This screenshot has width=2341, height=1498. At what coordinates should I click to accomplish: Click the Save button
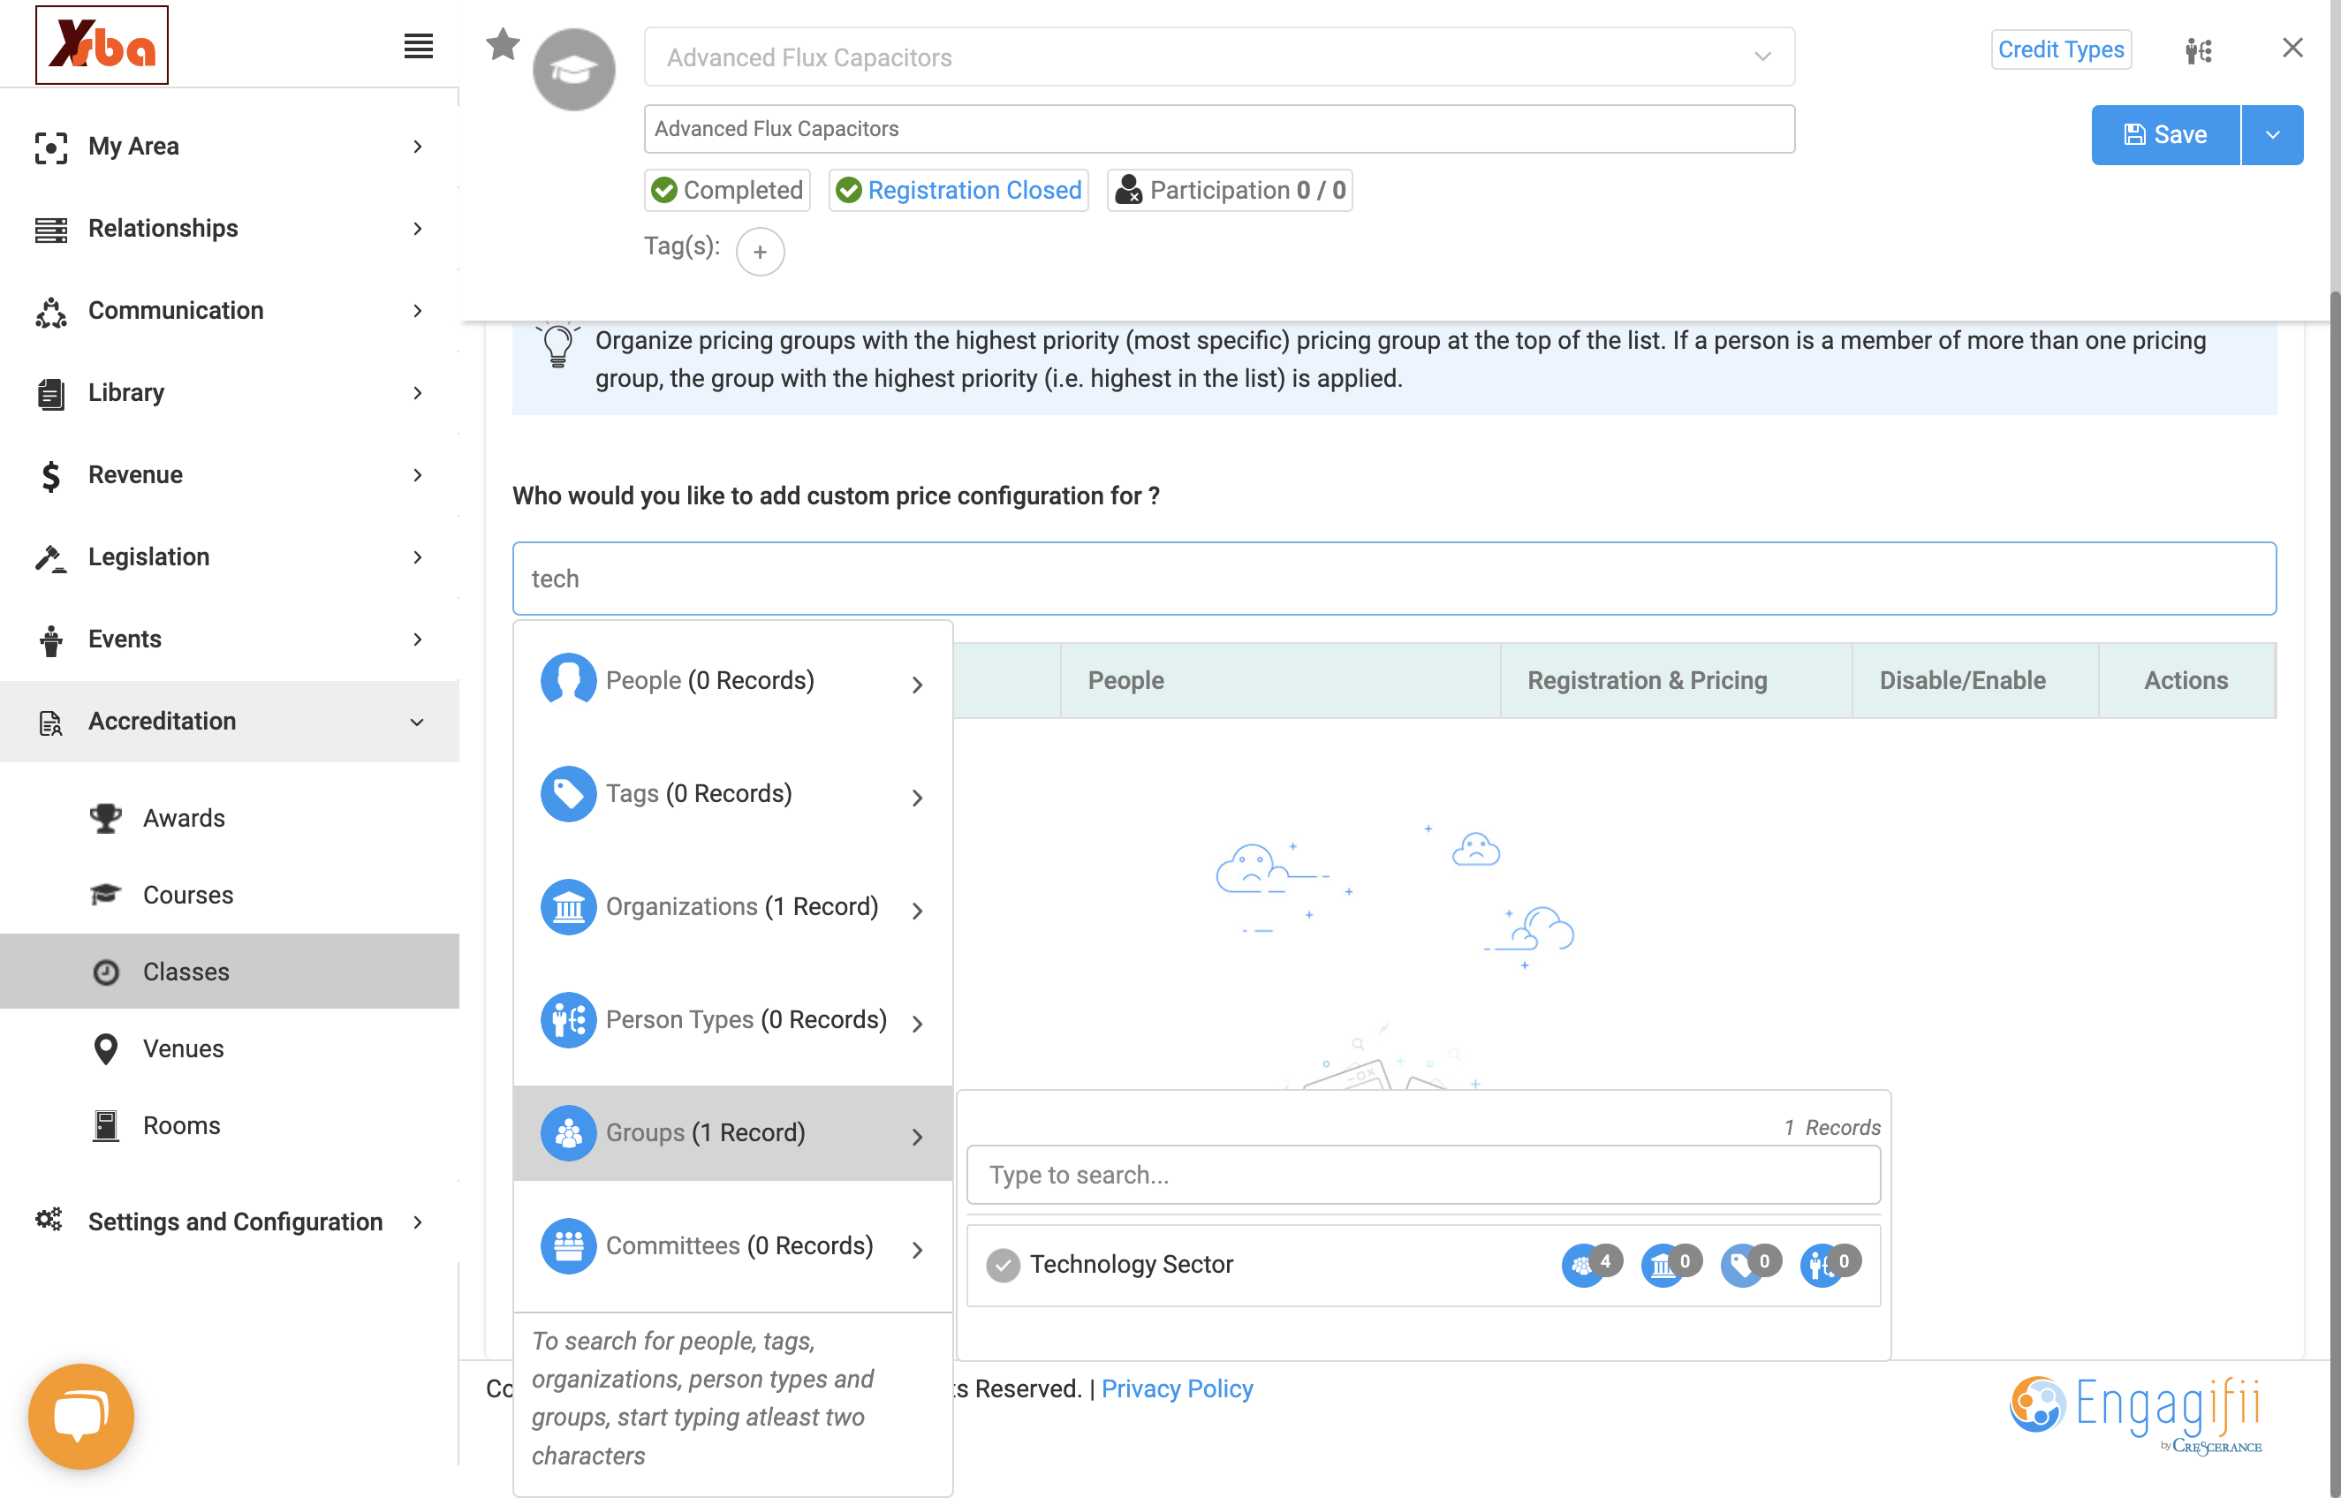click(2165, 134)
